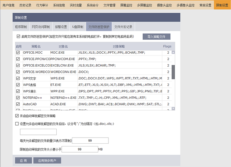
Task: Click the daily decrypt file count field
Action: click(x=90, y=141)
